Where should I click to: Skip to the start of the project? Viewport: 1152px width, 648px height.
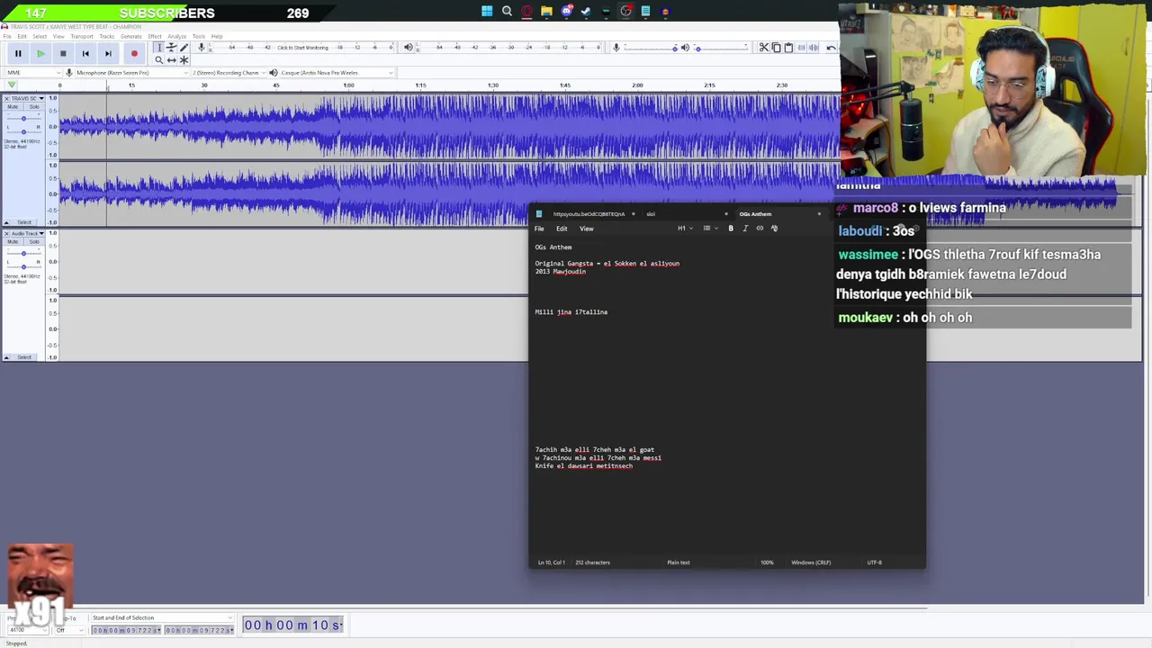[x=85, y=54]
